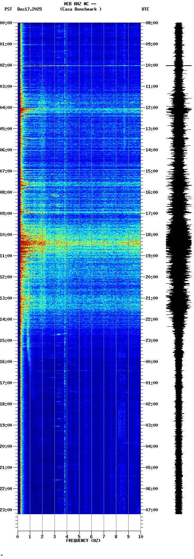This screenshot has height=559, width=194.
Task: Click PST time label 07:00
Action: [6, 171]
